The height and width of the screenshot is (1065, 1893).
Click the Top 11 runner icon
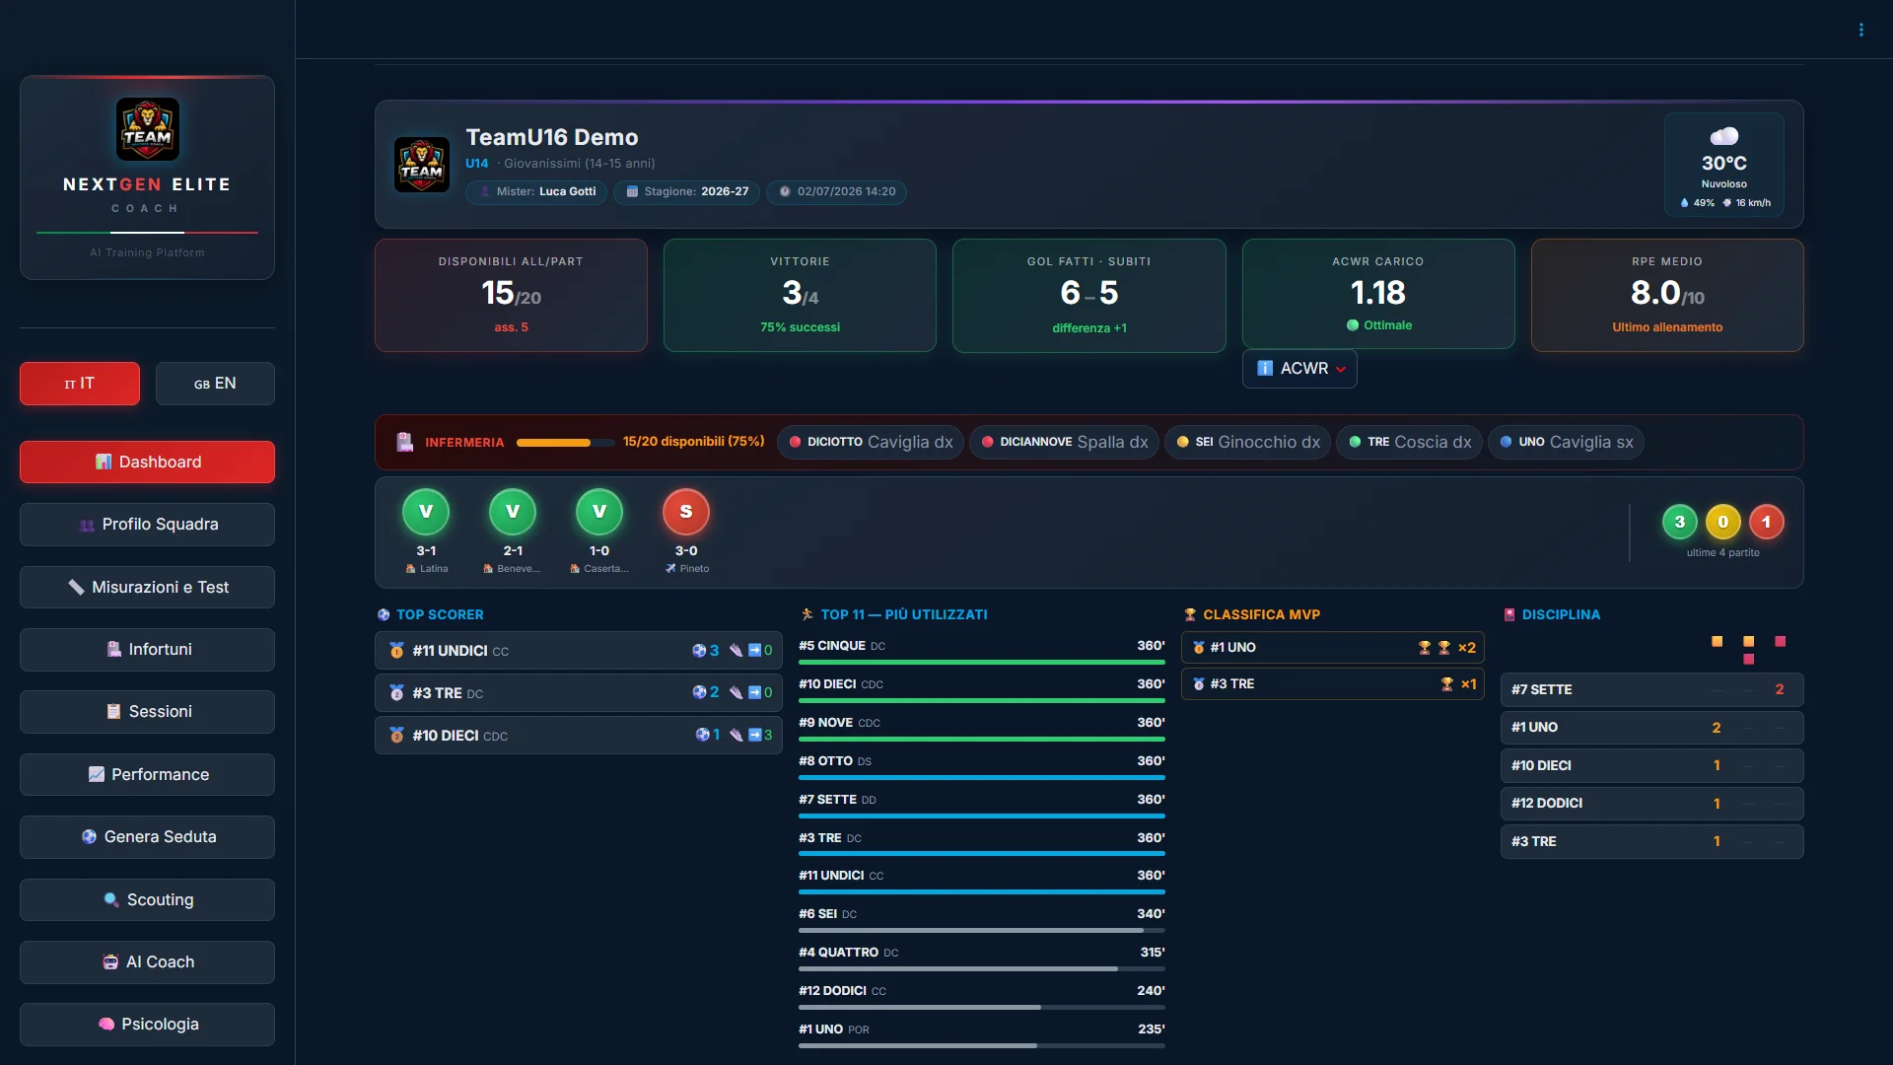[x=807, y=614]
